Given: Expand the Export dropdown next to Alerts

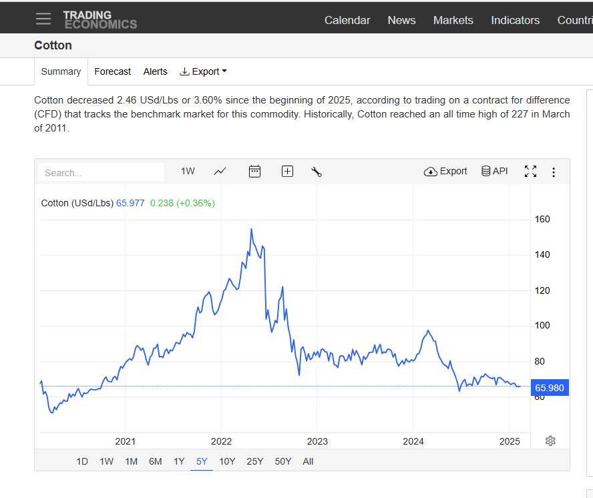Looking at the screenshot, I should click(x=204, y=71).
